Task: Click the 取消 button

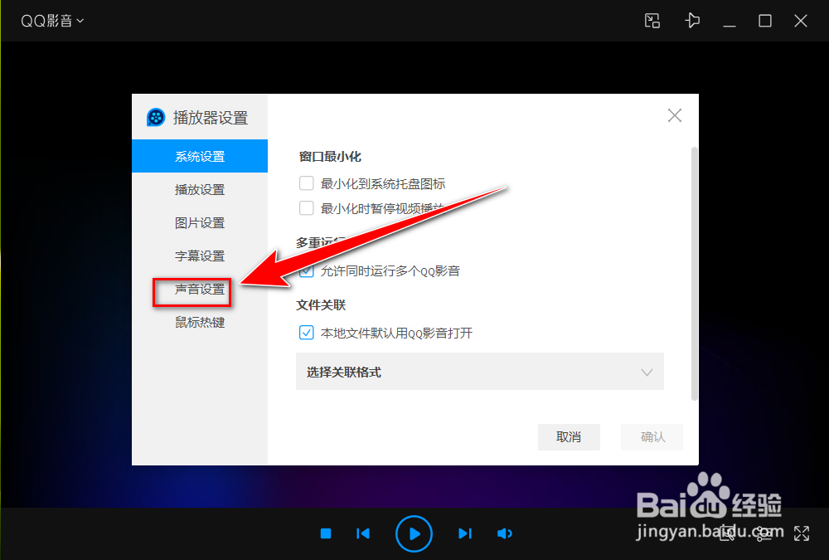Action: pos(569,437)
